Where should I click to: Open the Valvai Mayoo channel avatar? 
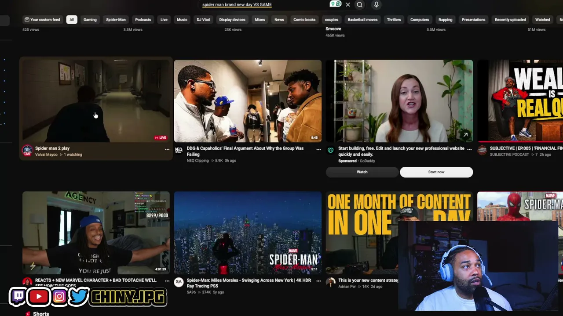coord(27,151)
